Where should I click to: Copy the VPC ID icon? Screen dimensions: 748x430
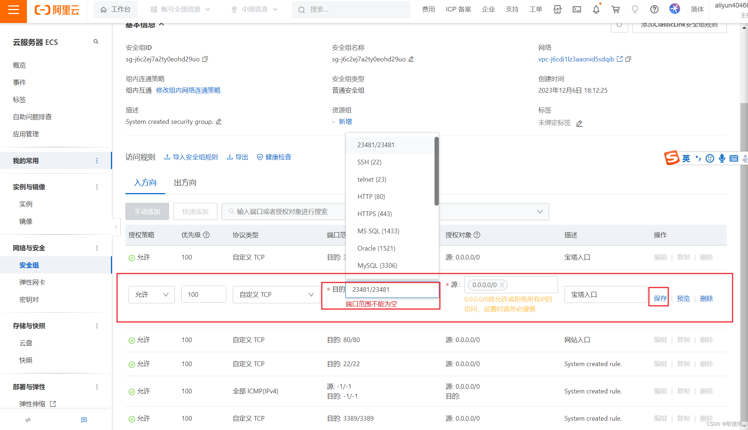[628, 59]
